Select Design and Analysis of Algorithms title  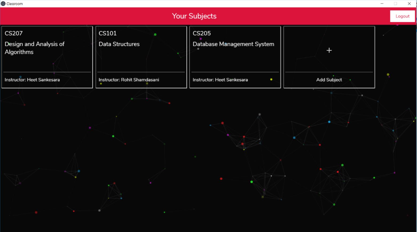point(34,48)
